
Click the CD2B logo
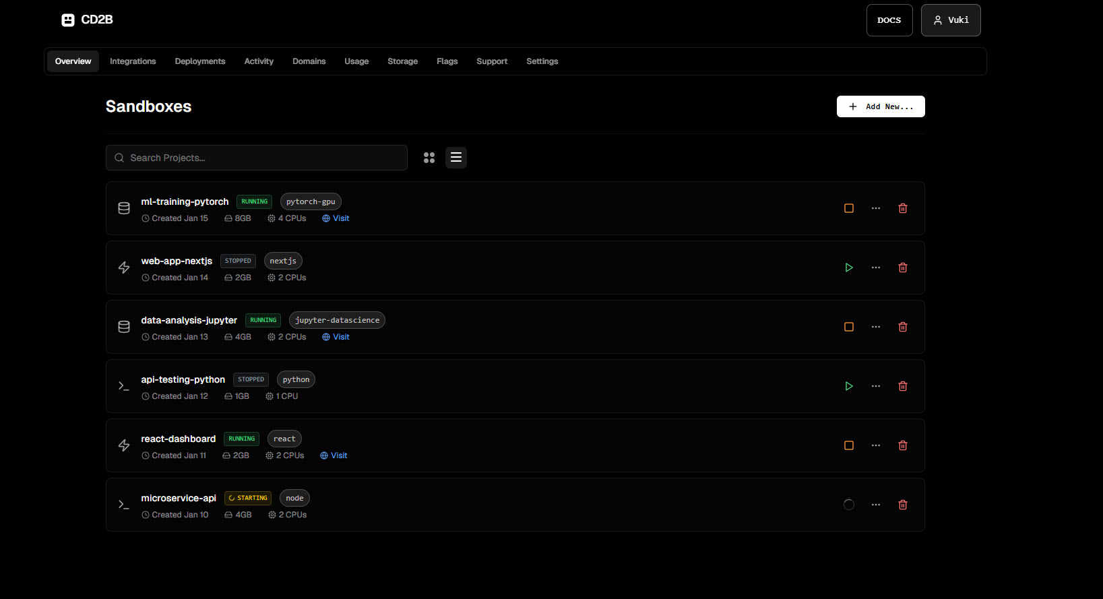click(x=87, y=20)
